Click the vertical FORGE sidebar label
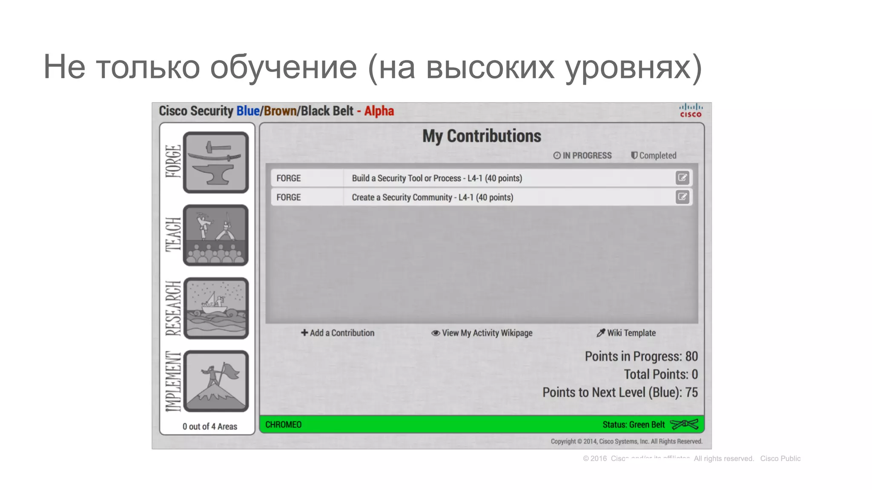The image size is (872, 490). click(x=173, y=162)
